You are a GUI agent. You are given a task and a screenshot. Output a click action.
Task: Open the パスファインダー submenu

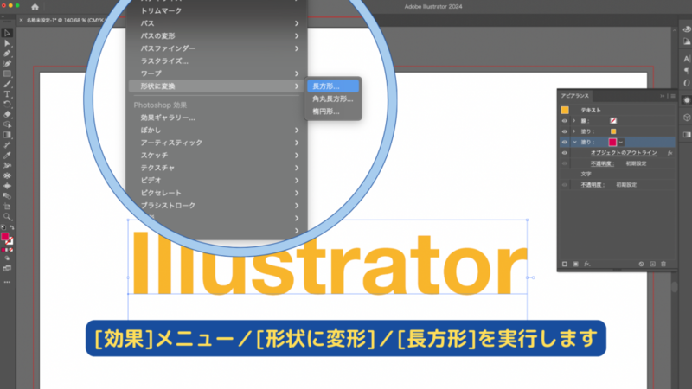(217, 48)
